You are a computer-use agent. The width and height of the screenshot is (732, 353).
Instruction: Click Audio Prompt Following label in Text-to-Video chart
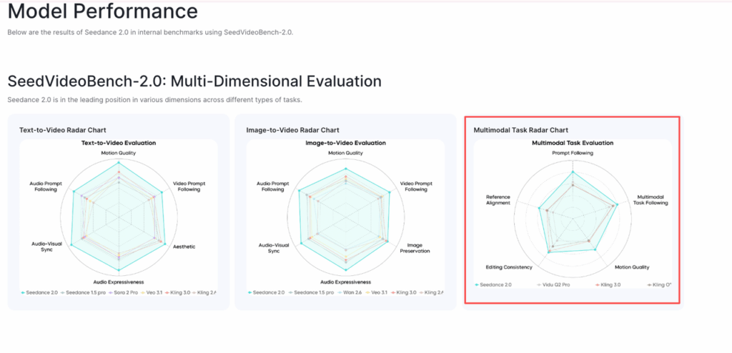click(45, 187)
